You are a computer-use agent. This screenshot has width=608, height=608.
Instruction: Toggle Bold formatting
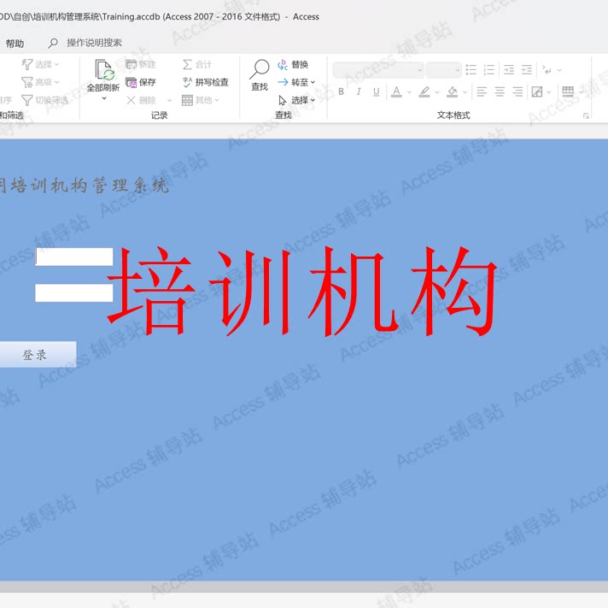coord(341,91)
